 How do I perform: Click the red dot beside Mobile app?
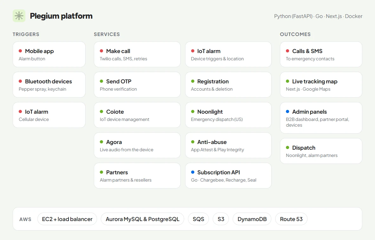(20, 51)
